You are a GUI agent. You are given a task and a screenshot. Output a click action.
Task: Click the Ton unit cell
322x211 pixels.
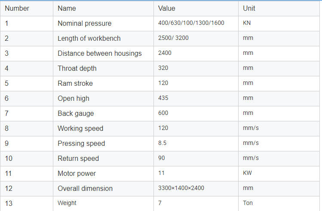248,203
